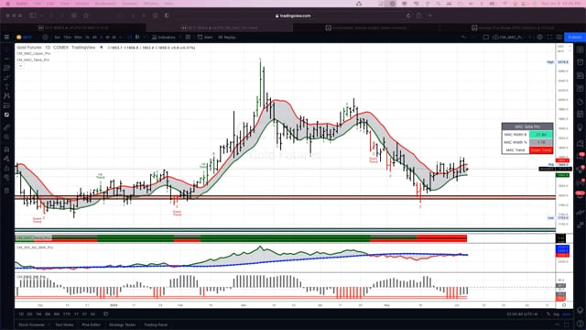Click the tradingview.com address bar
This screenshot has height=330, width=586.
(293, 16)
